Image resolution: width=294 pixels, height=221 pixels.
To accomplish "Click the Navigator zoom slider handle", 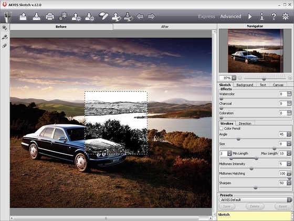I will [x=264, y=79].
